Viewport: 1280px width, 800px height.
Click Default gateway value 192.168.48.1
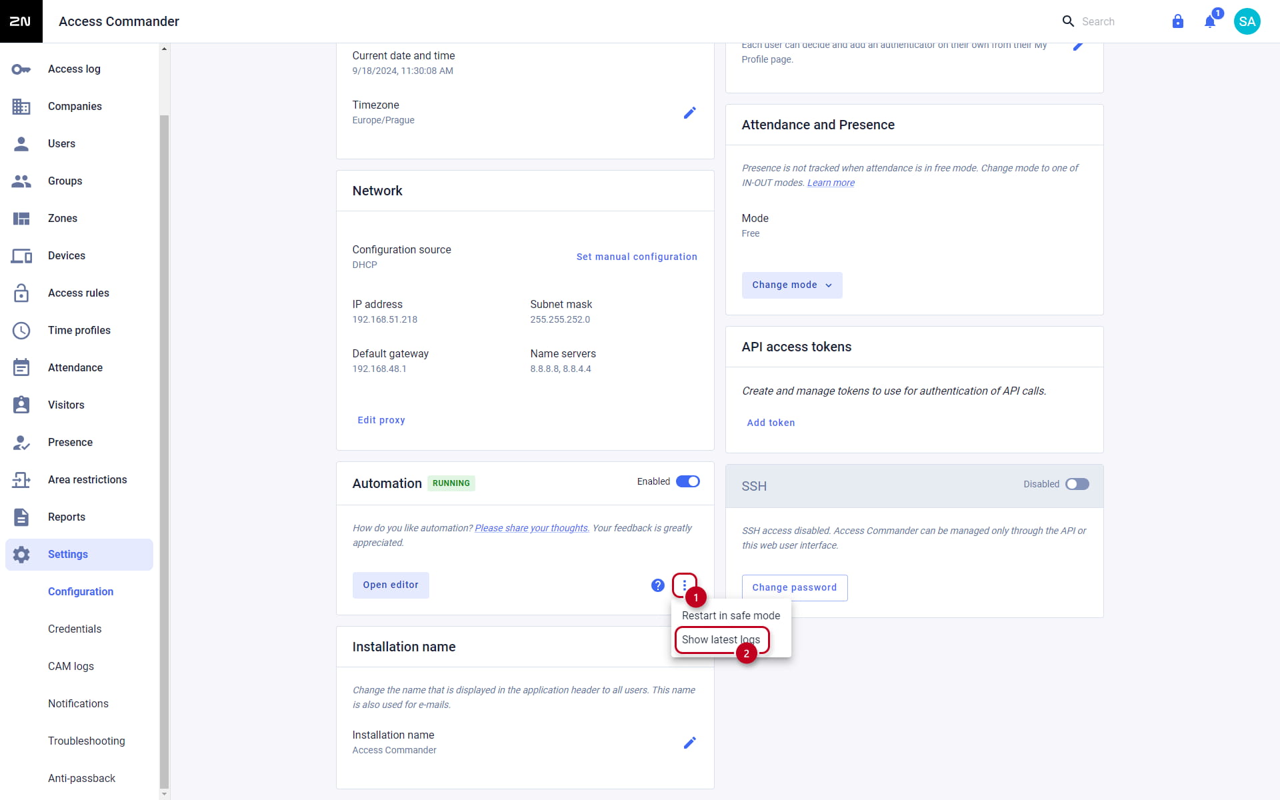(x=379, y=369)
